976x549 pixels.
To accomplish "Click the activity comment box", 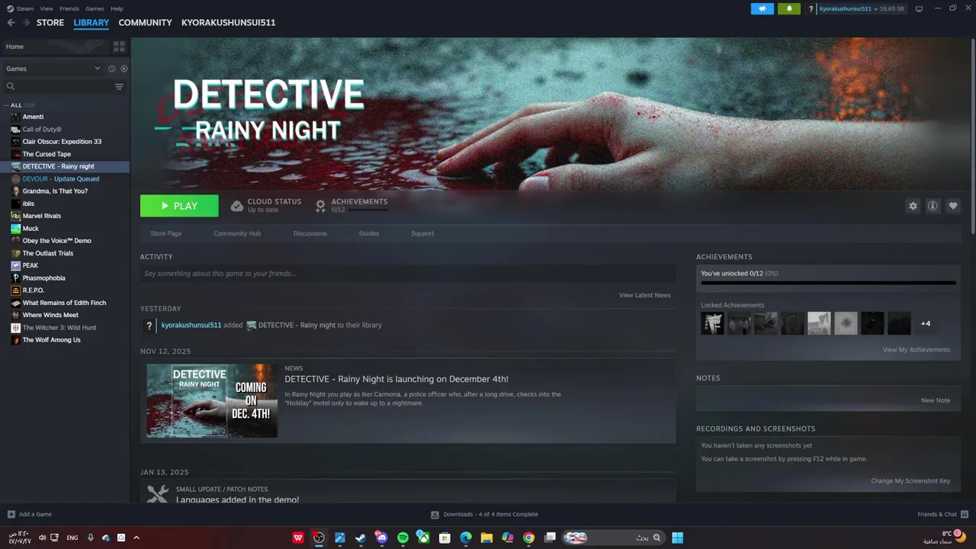I will tap(408, 274).
